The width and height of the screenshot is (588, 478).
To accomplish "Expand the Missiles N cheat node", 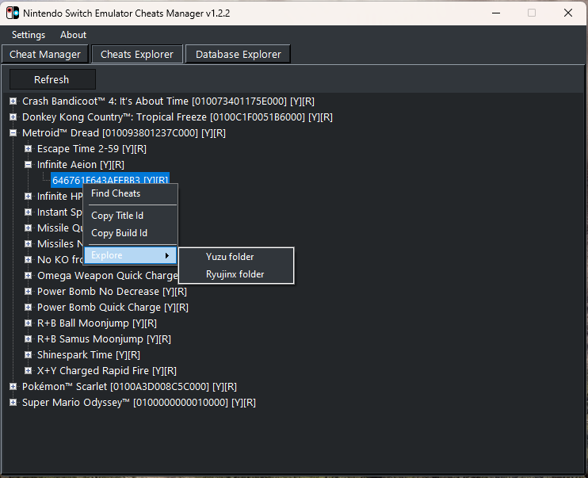I will coord(28,244).
